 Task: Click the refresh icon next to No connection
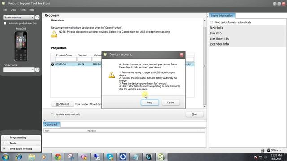[x=37, y=17]
